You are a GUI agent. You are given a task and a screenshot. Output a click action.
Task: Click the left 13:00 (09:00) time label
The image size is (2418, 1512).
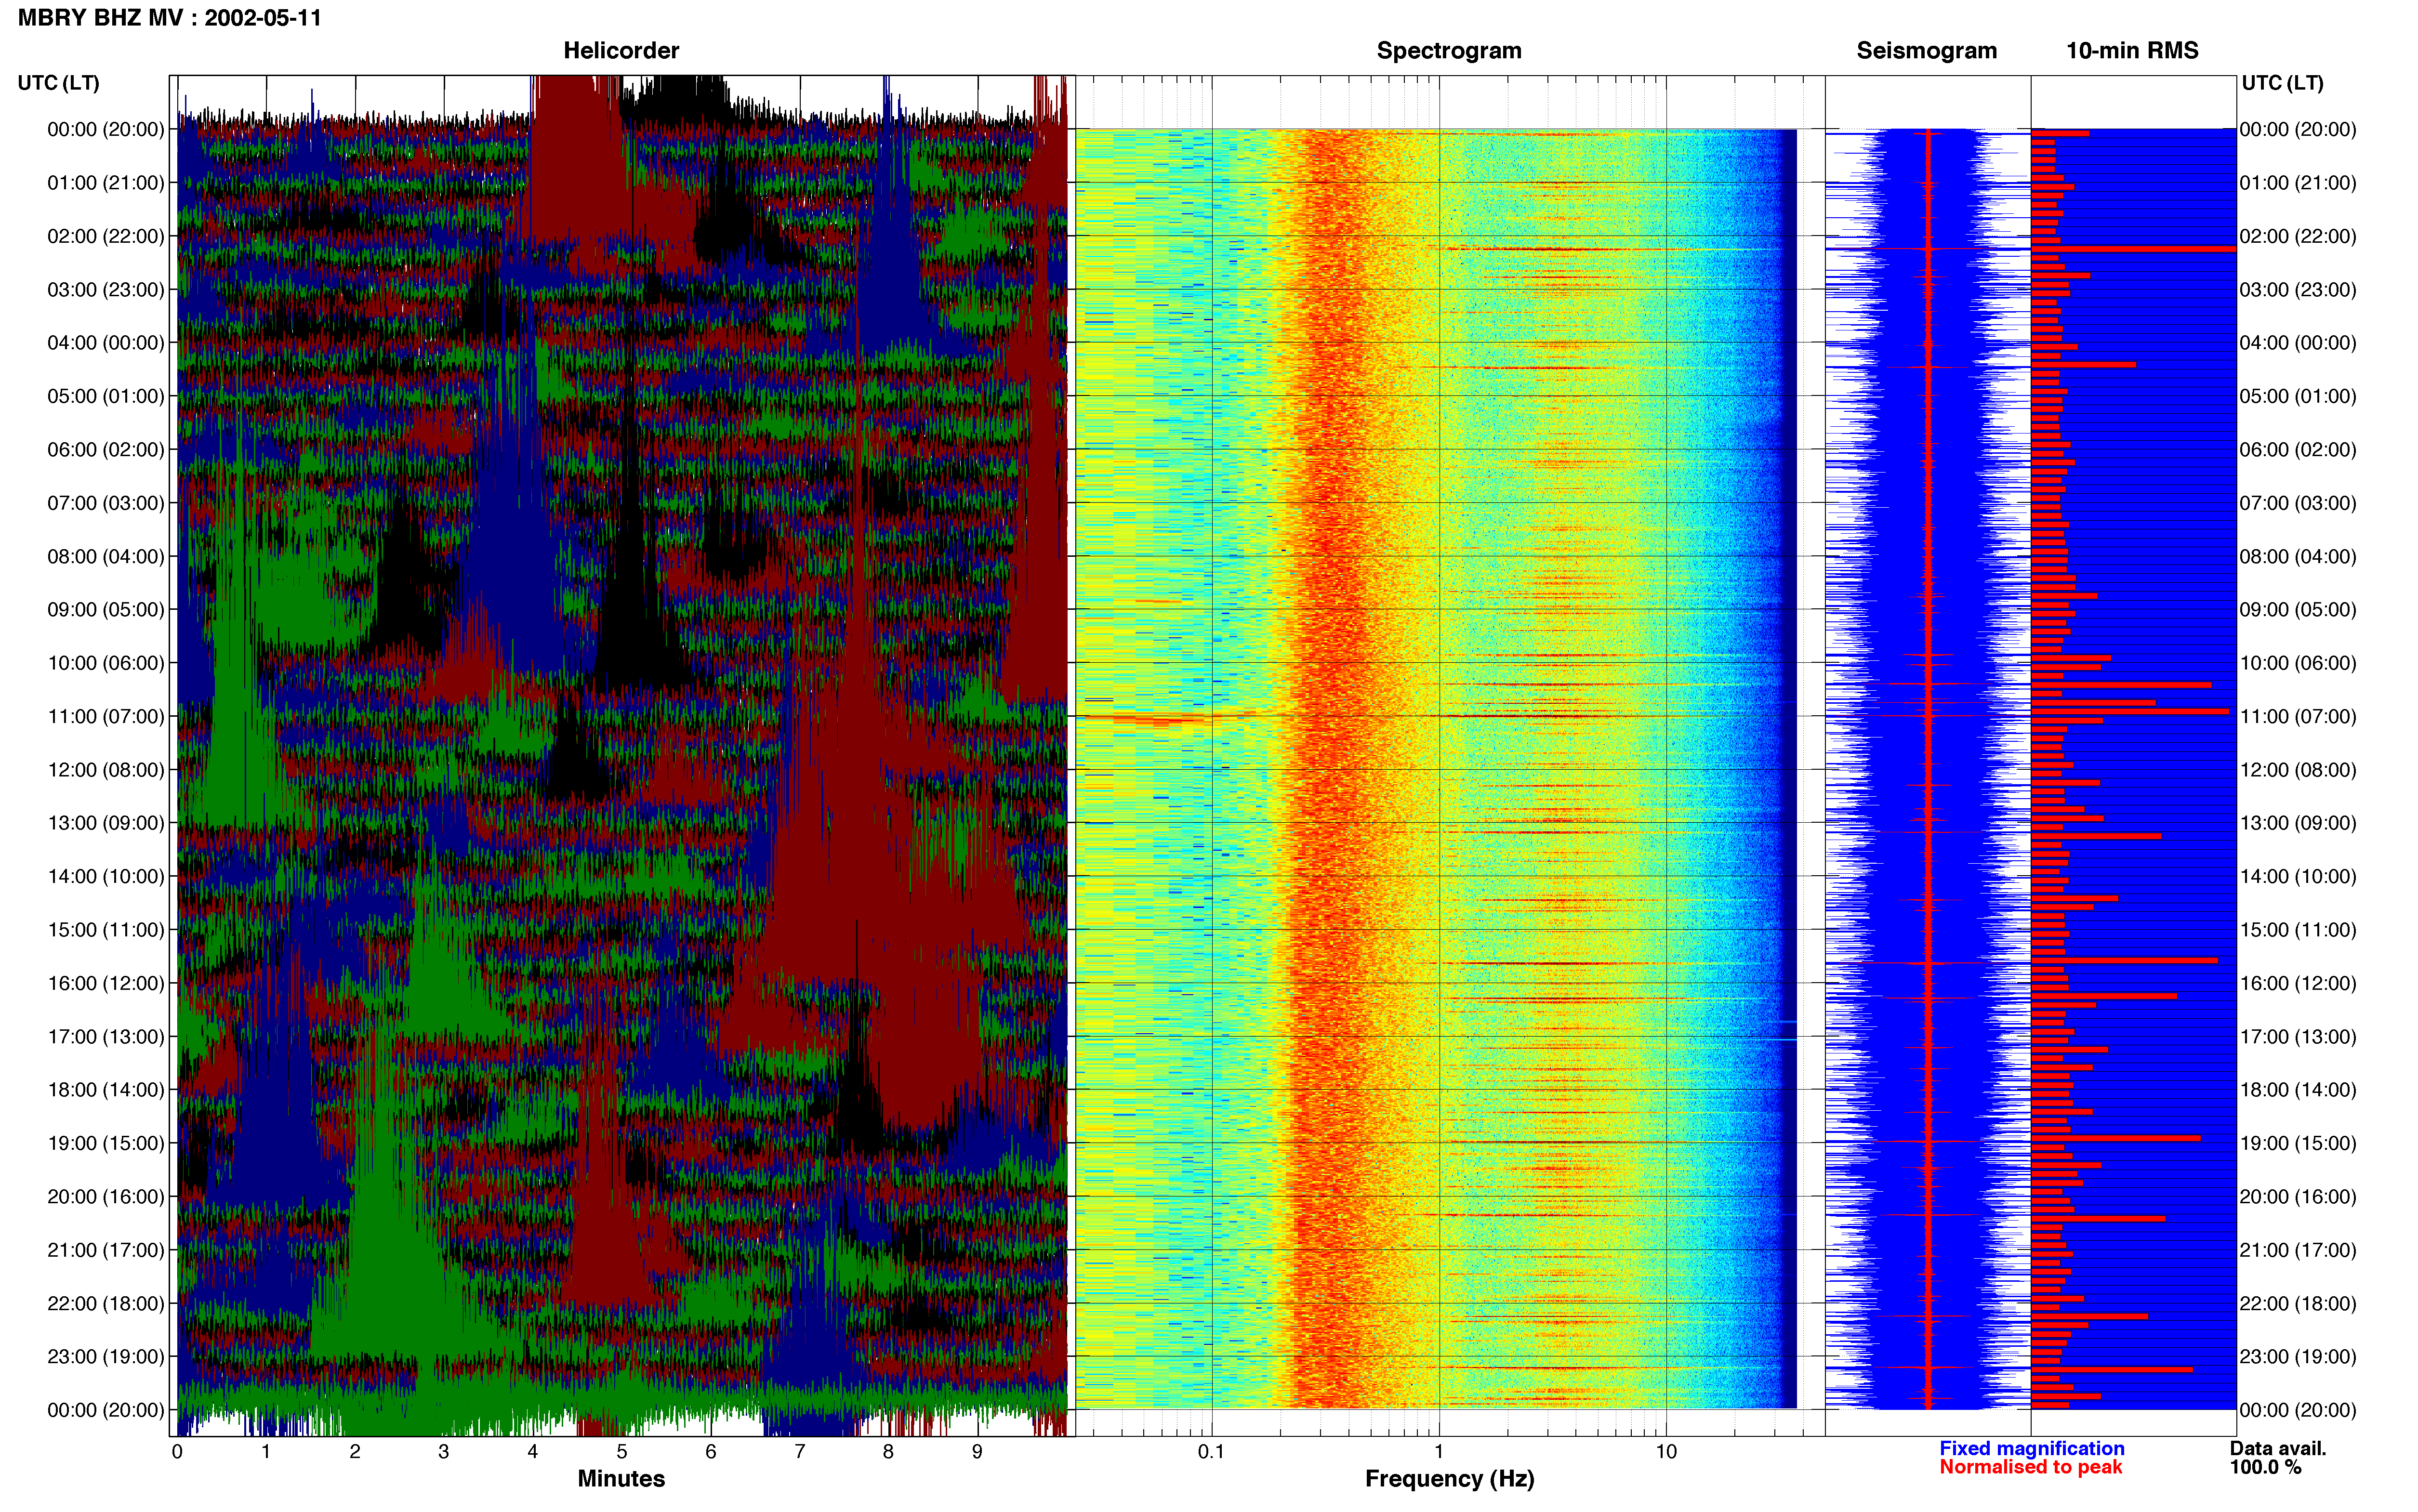coord(106,823)
